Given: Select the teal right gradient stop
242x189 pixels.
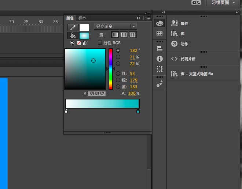Looking at the screenshot, I should tap(138, 111).
